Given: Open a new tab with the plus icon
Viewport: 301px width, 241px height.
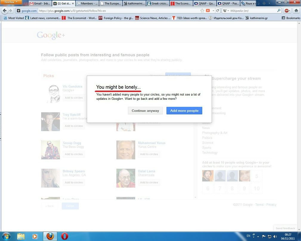Looking at the screenshot, I should pyautogui.click(x=264, y=3).
